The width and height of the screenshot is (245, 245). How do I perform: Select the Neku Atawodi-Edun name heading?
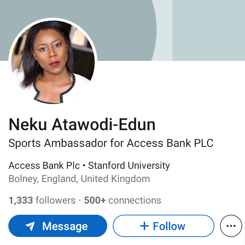pyautogui.click(x=82, y=125)
